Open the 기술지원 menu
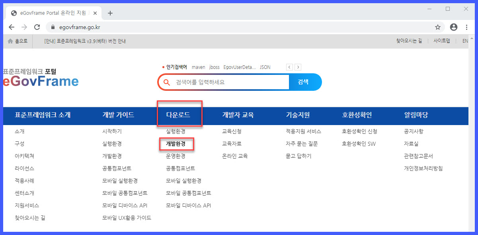This screenshot has width=478, height=235. (x=298, y=115)
